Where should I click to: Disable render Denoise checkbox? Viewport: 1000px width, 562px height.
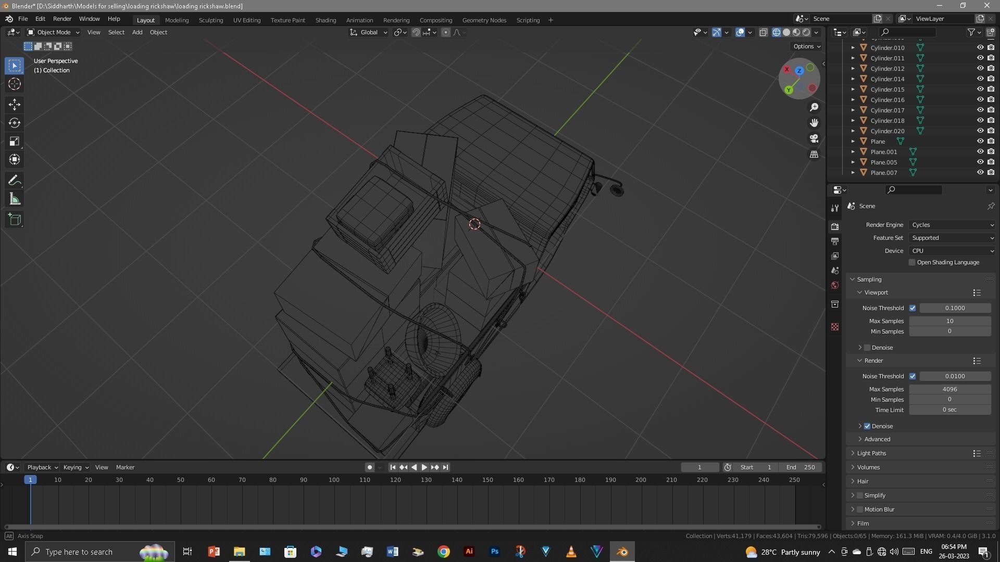[x=867, y=426]
